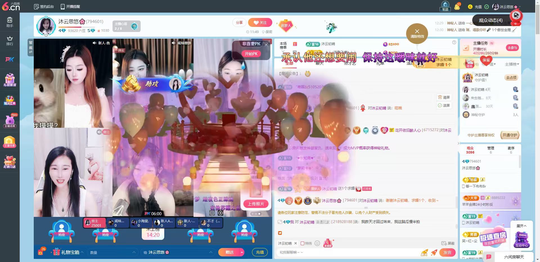Screen dimensions: 540x262
Task: Click the 展开 expand control
Action: click(x=521, y=226)
